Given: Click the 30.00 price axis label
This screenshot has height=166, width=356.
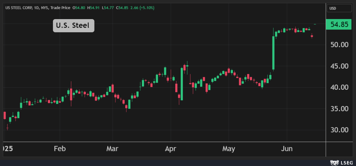Looking at the screenshot, I should pyautogui.click(x=339, y=130).
